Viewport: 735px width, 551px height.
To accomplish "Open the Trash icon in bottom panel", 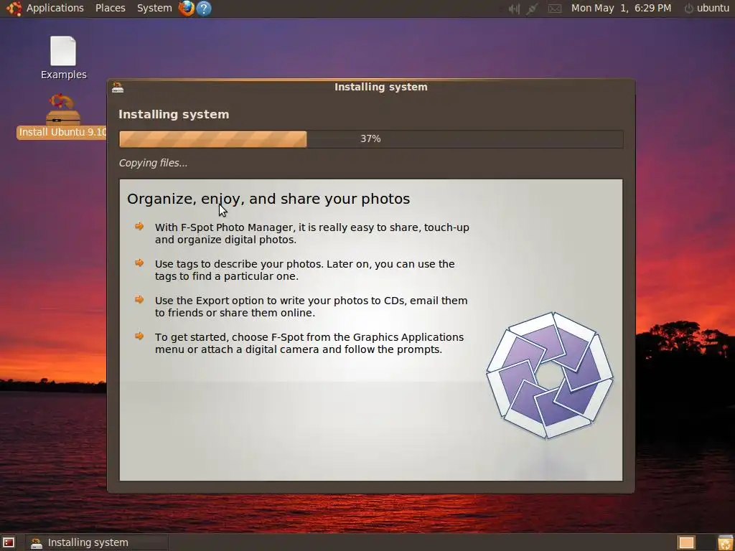I will pyautogui.click(x=725, y=542).
